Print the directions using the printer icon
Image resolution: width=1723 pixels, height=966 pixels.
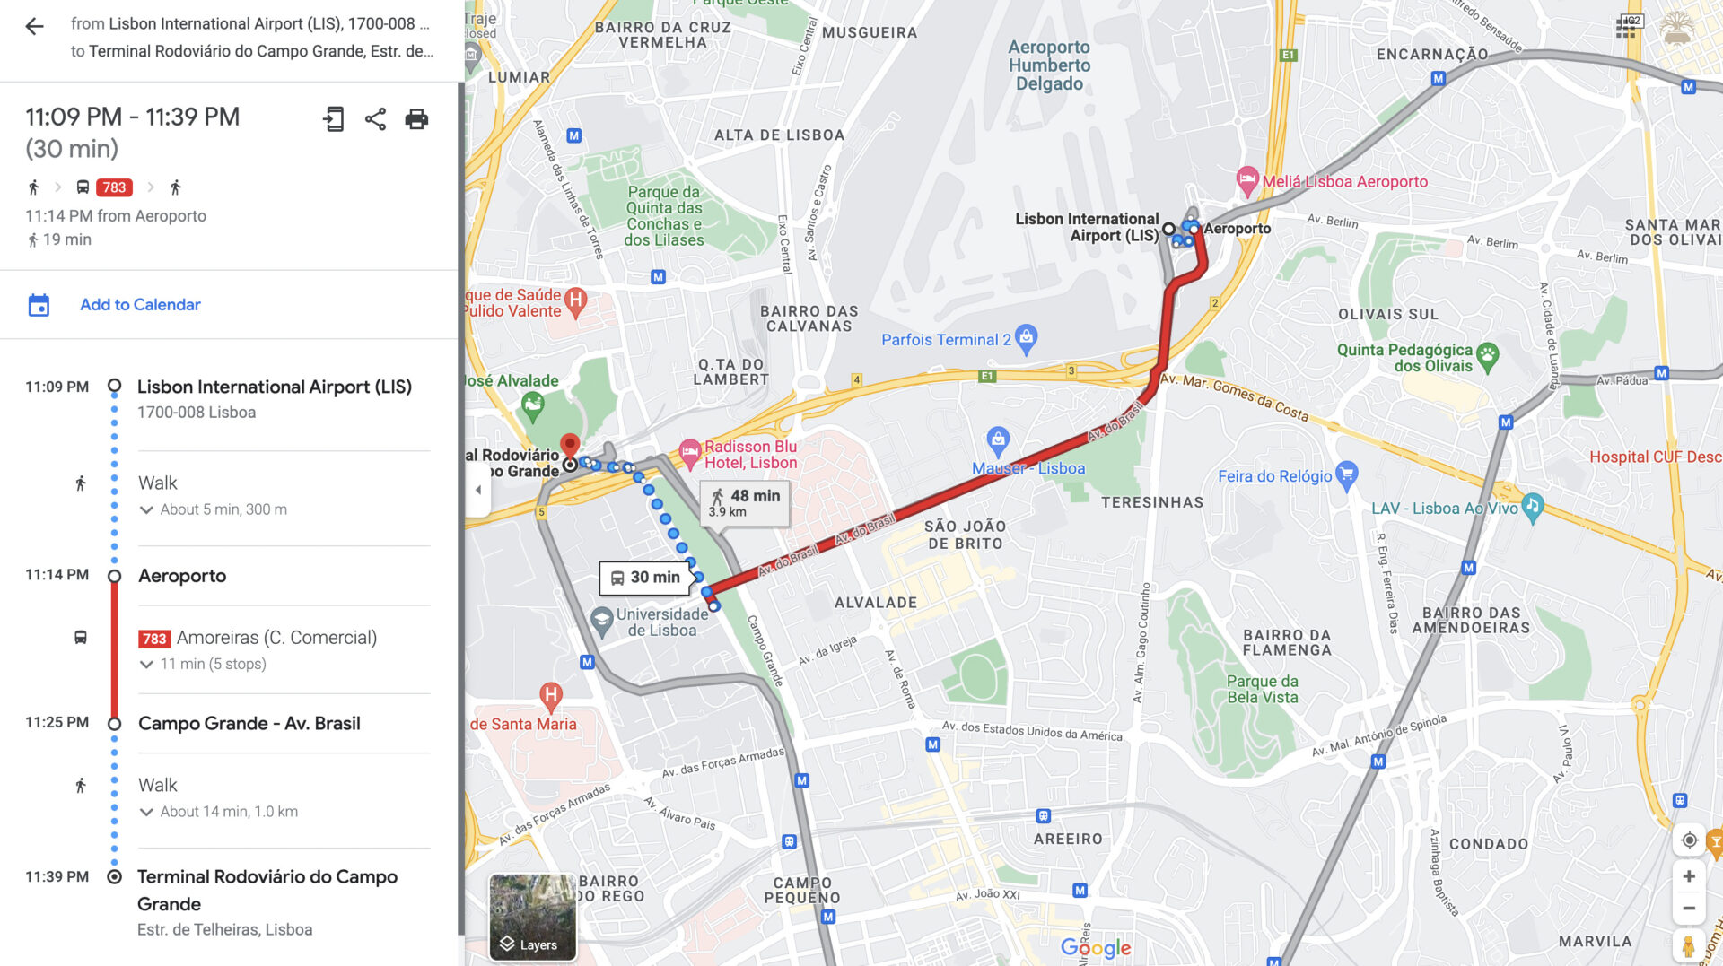click(416, 119)
